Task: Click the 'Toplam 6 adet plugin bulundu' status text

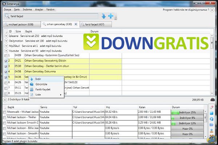Action: click(20, 141)
